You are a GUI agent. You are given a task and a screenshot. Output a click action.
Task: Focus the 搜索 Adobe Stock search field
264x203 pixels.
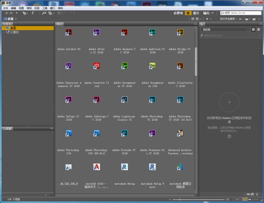click(241, 13)
